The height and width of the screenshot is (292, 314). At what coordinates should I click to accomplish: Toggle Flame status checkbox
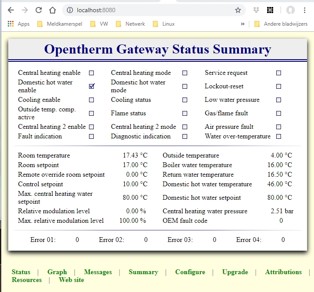tap(185, 114)
